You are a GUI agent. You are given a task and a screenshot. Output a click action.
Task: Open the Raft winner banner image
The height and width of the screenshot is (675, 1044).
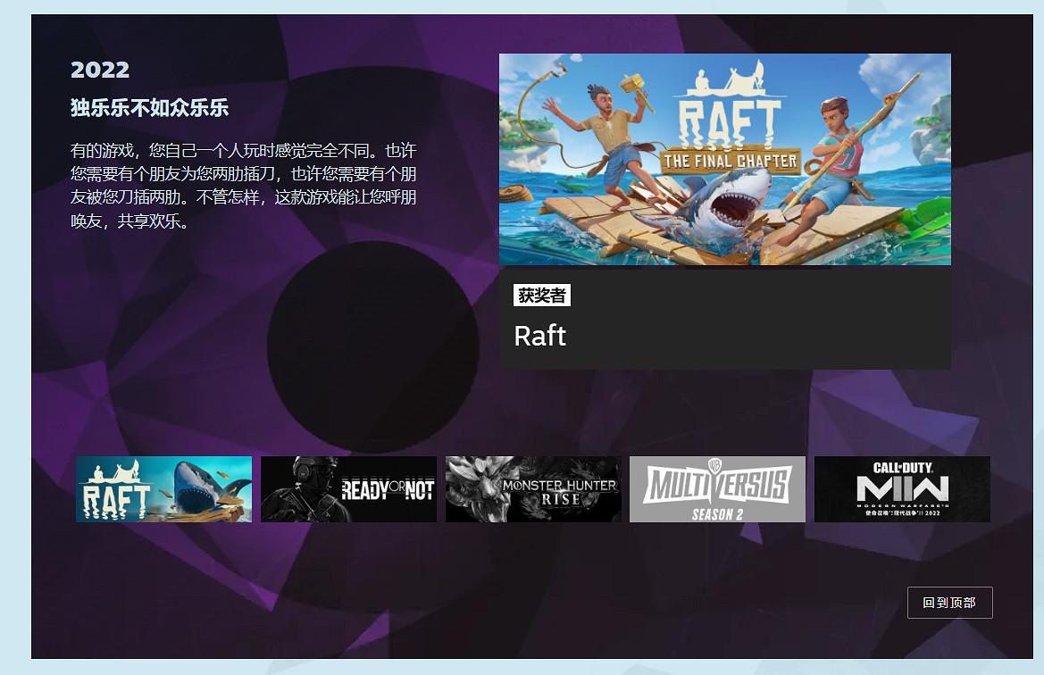724,160
